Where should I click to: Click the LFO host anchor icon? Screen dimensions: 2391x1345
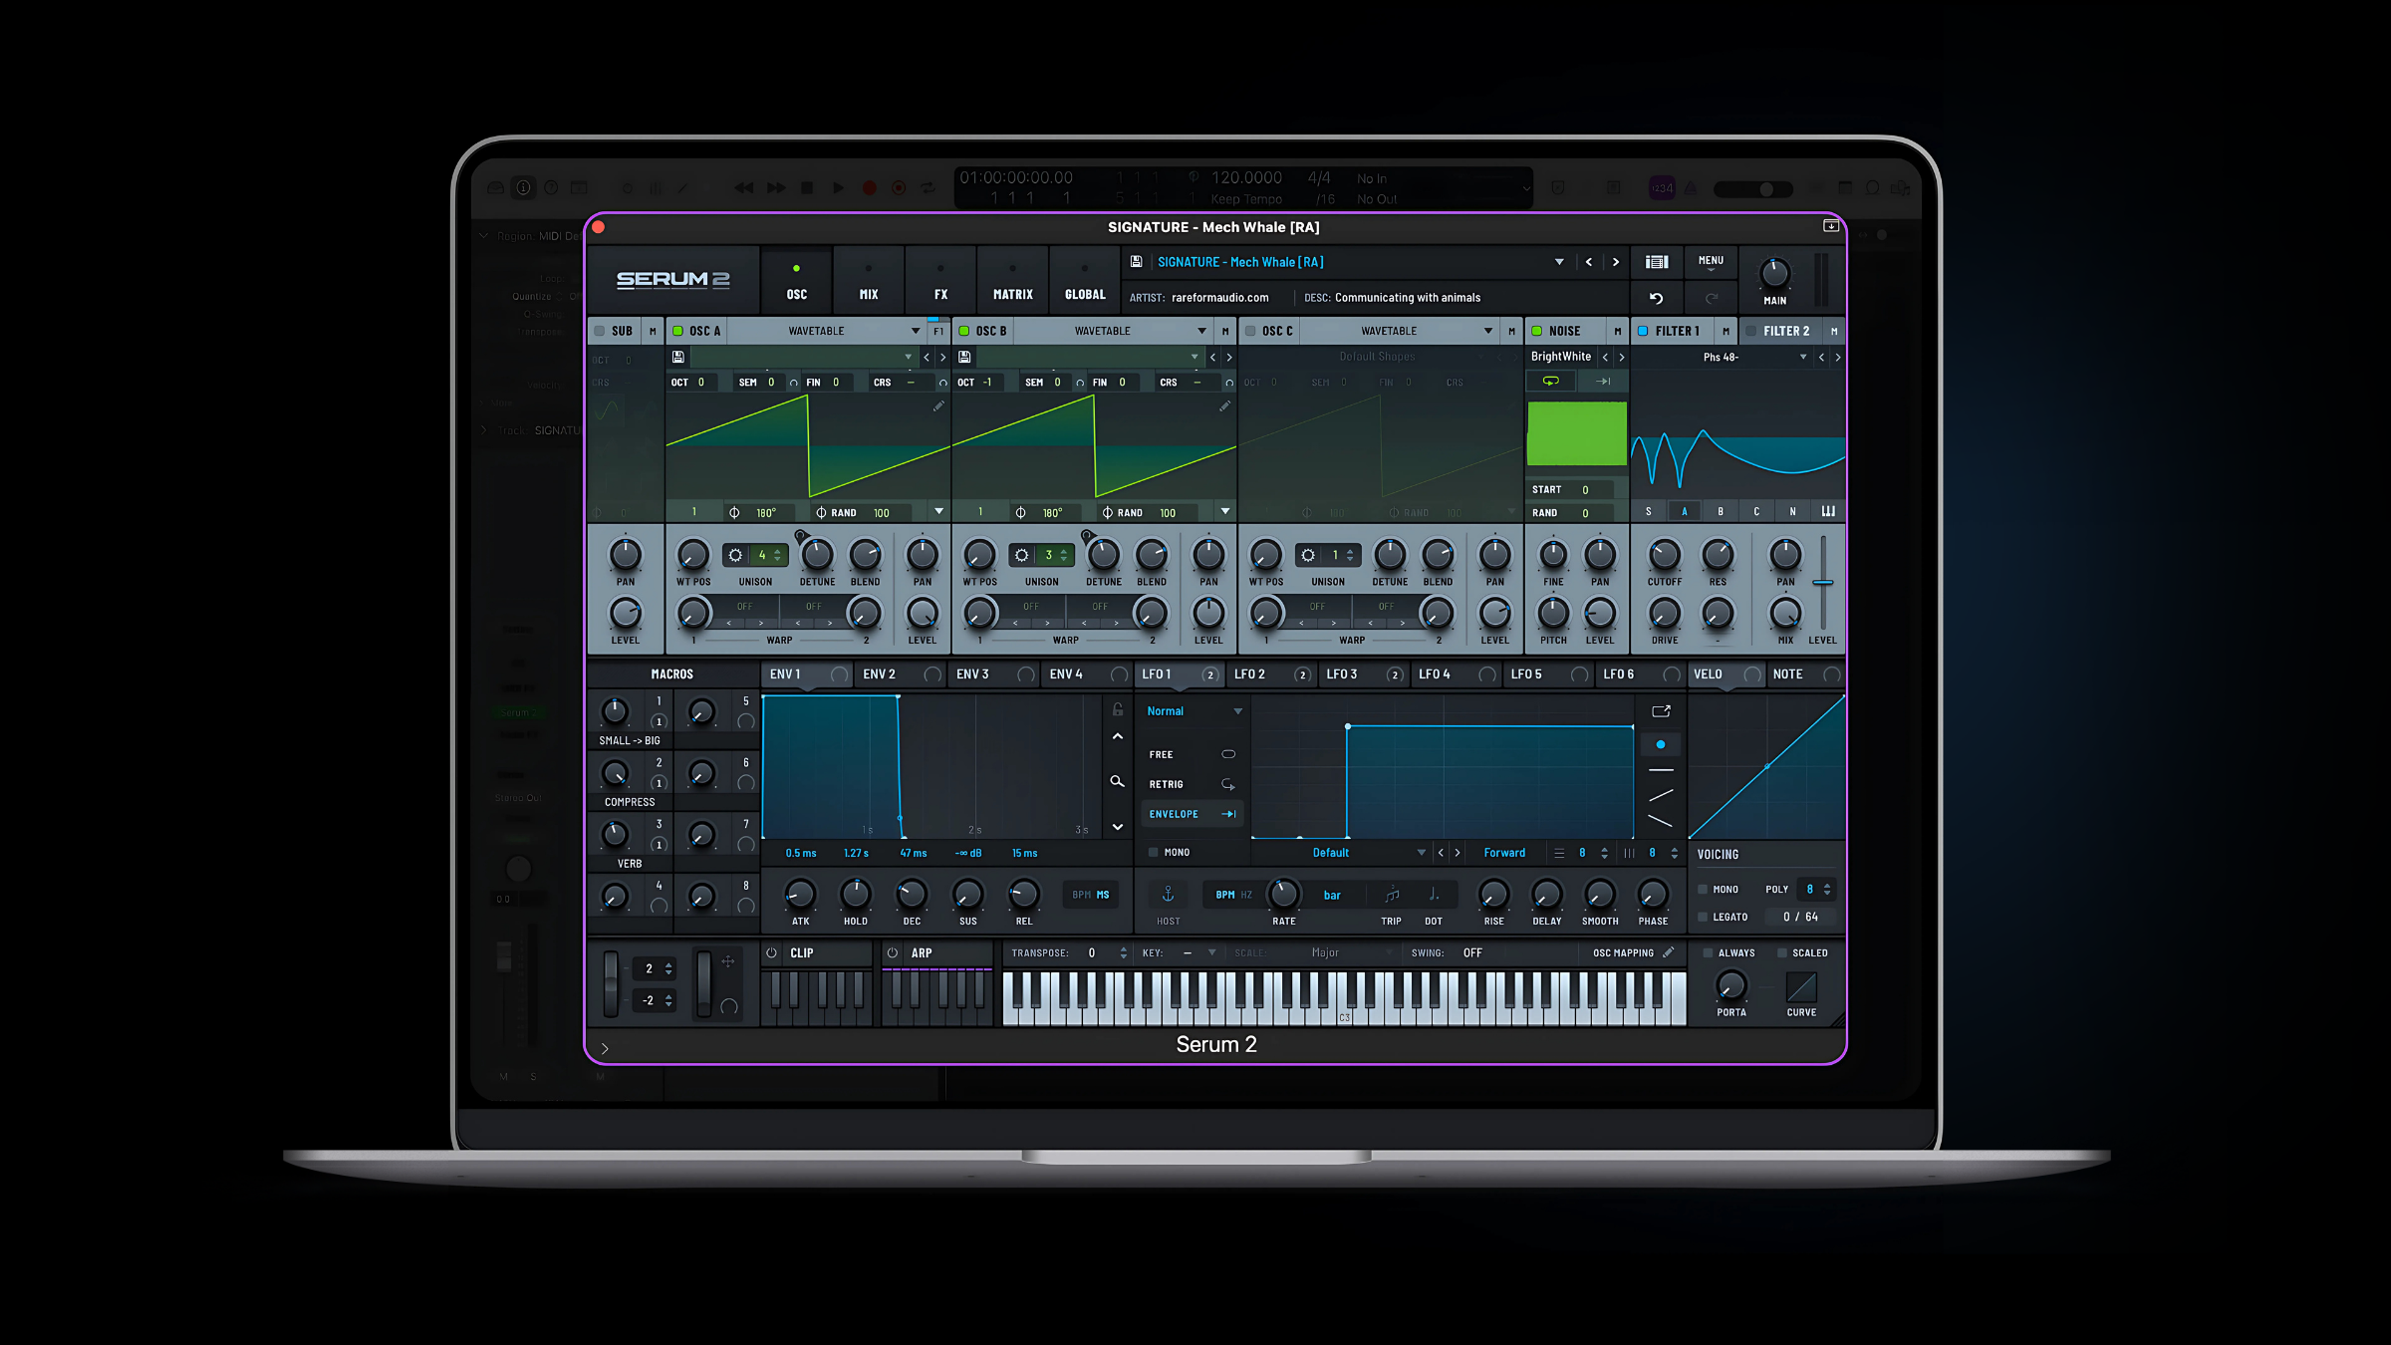pyautogui.click(x=1169, y=895)
